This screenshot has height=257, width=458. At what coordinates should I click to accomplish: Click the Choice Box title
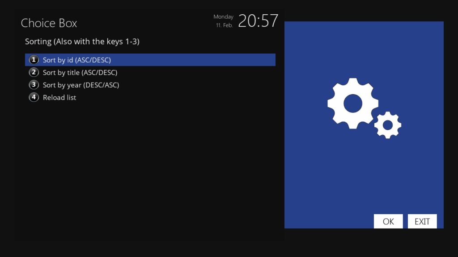(49, 23)
